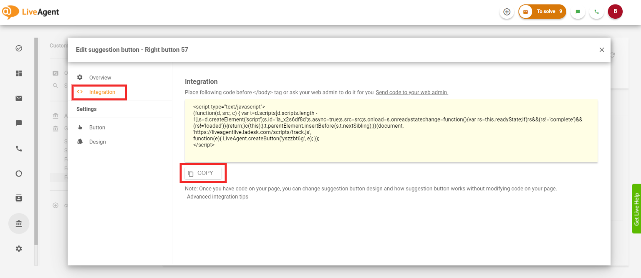
Task: Click the phone status icon in top bar
Action: (596, 12)
